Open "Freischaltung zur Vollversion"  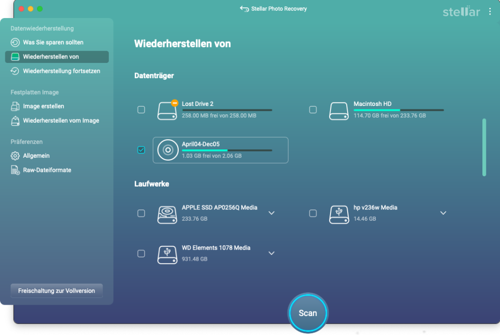(x=56, y=291)
